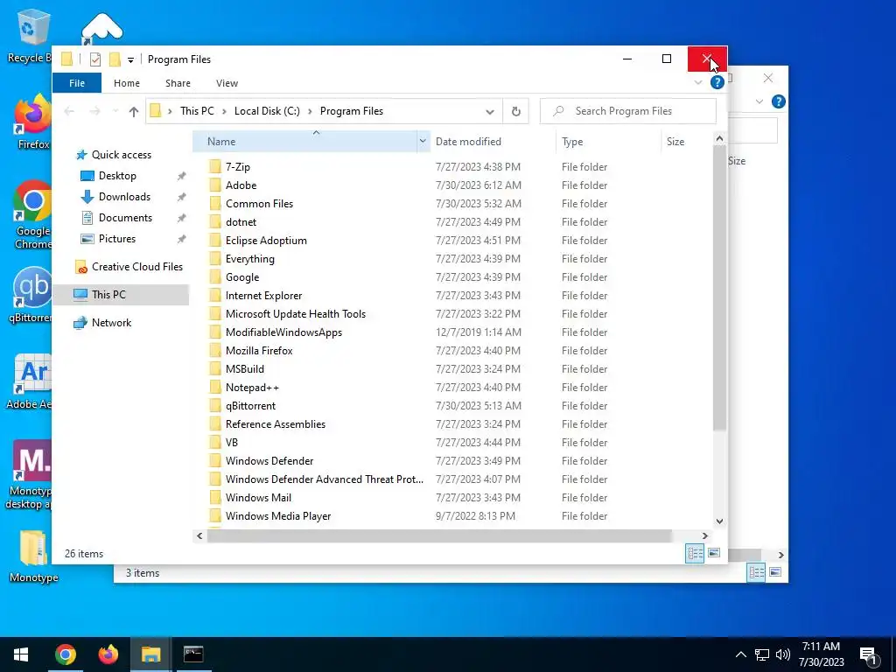Click the New folder quick access icon
The height and width of the screenshot is (672, 896).
(115, 59)
